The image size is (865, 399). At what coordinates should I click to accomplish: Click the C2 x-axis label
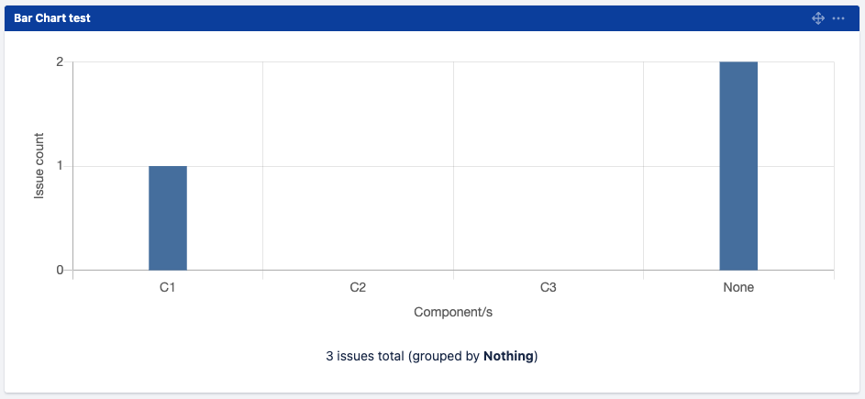pos(358,287)
